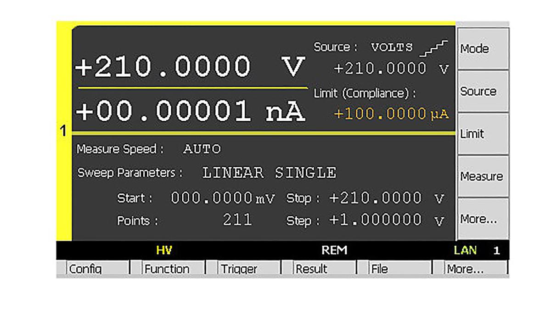The height and width of the screenshot is (310, 551).
Task: Click the Source : VOLTS label
Action: coord(363,47)
